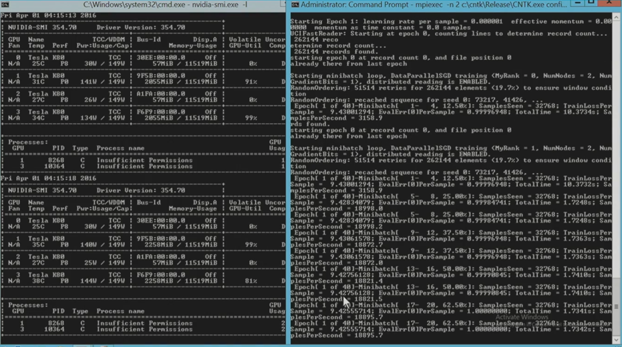622x347 pixels.
Task: Minimize the Administrator Command Prompt window
Action: click(578, 4)
